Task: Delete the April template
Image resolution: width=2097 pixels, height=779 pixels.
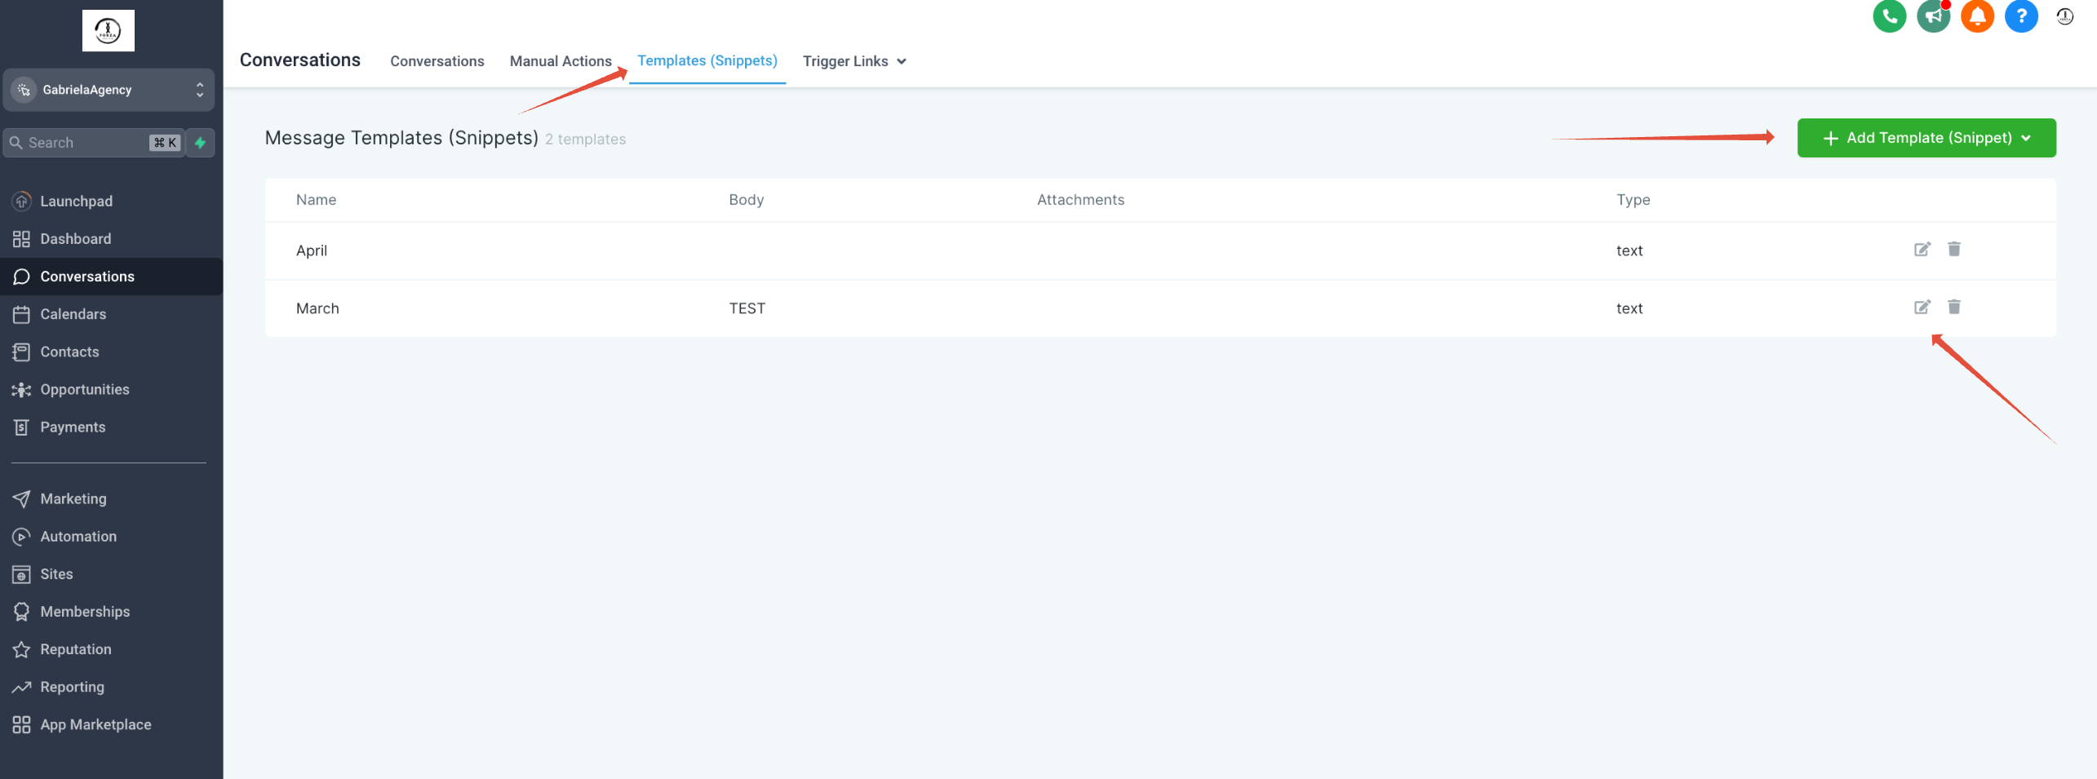Action: coord(1953,250)
